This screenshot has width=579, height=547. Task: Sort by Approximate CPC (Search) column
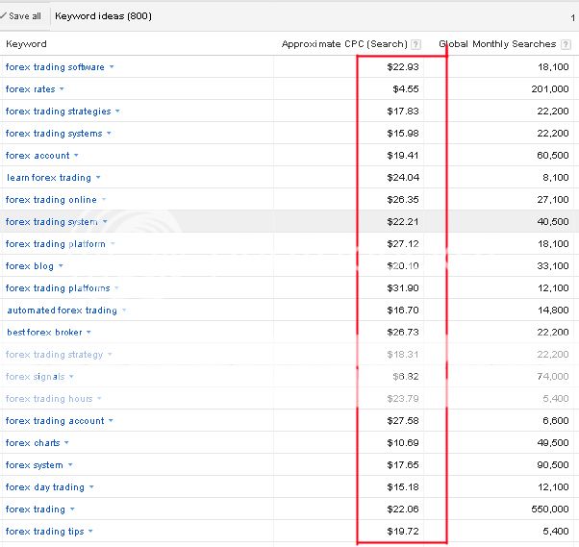[x=344, y=44]
